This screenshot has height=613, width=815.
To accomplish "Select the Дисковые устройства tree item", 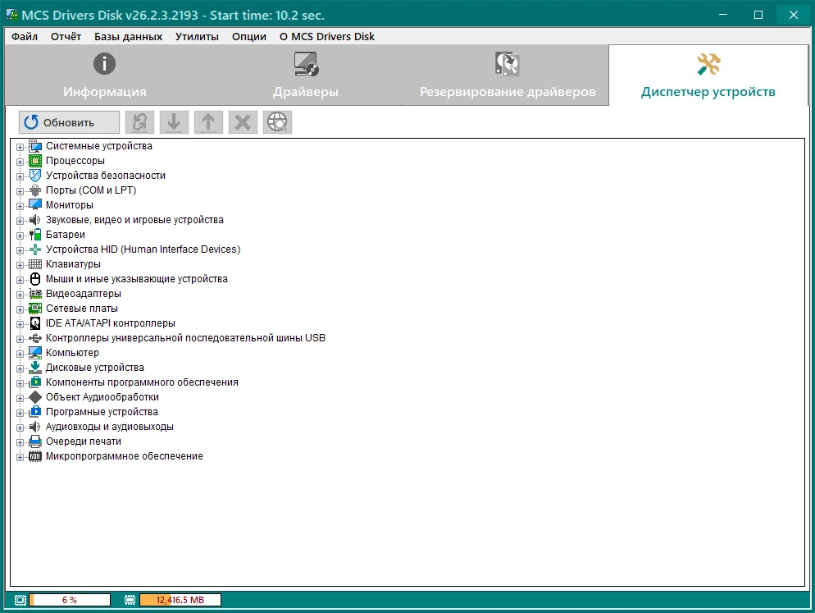I will pyautogui.click(x=94, y=368).
